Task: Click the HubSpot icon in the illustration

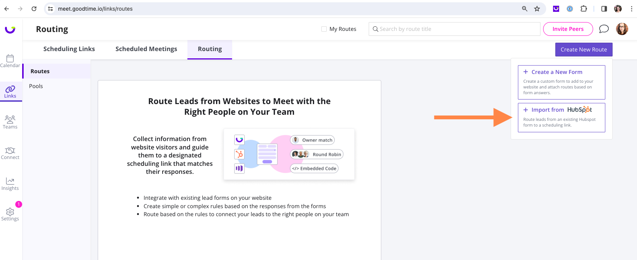Action: point(239,154)
